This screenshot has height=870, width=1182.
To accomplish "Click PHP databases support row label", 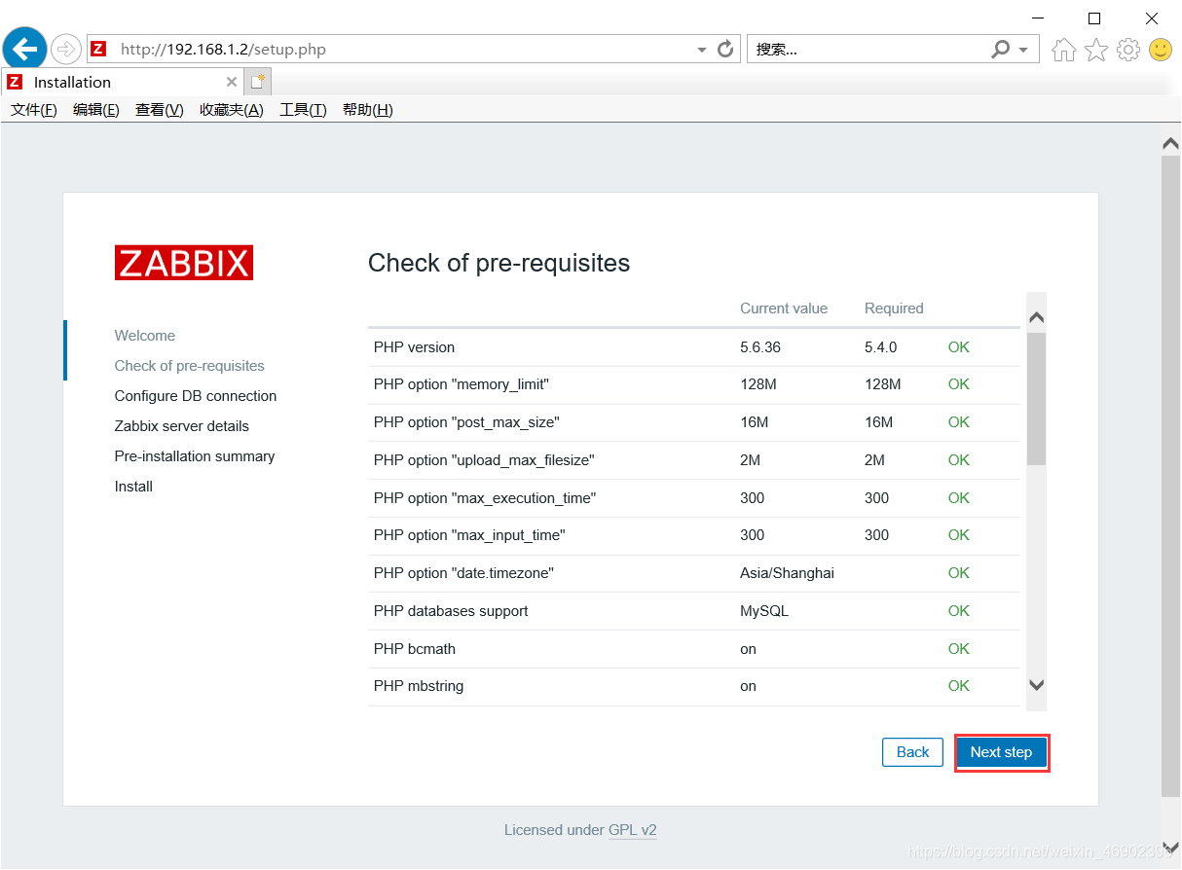I will (451, 611).
